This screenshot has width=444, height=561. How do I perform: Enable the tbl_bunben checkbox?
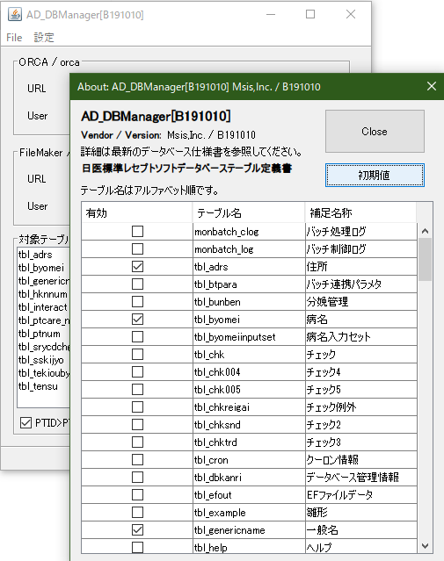[x=138, y=302]
